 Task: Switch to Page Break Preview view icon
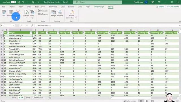(x=152, y=101)
